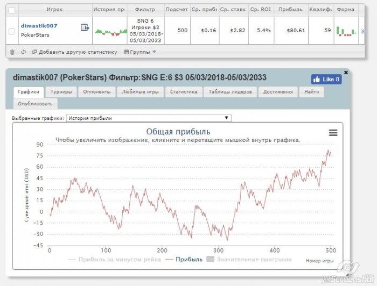Open the dimastik007 player link

point(39,26)
